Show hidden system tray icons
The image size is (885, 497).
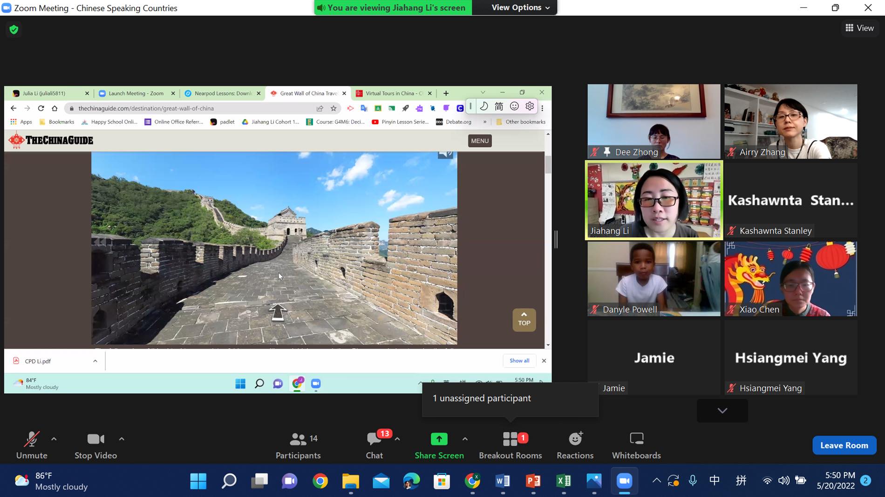(656, 480)
